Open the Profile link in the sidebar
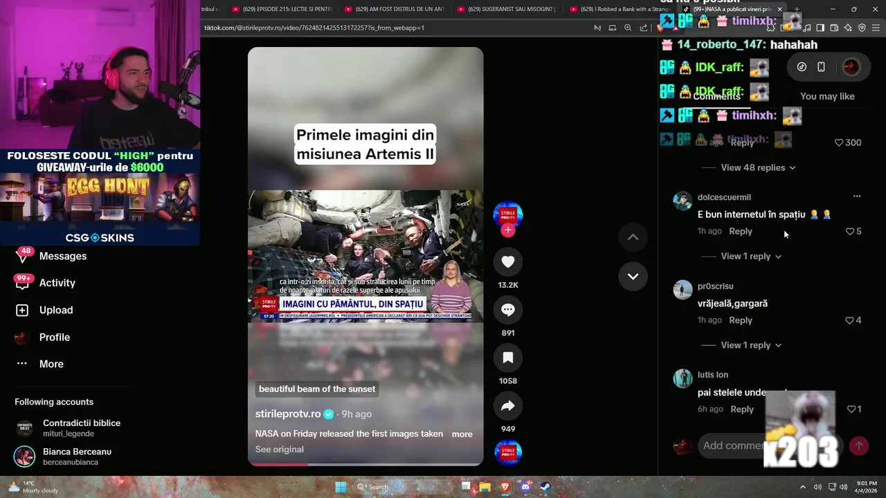Viewport: 886px width, 498px height. 55,338
